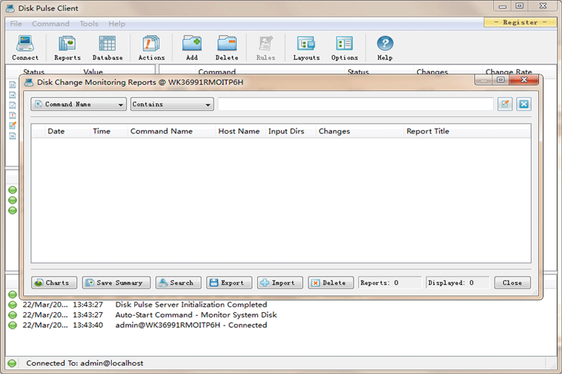
Task: Maximize the Disk Pulse Client main window
Action: (x=519, y=6)
